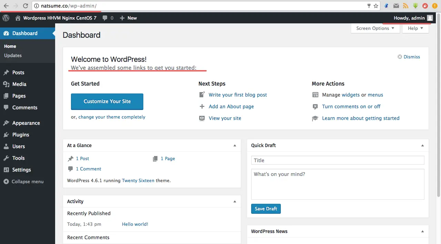This screenshot has width=441, height=244.
Task: Click the Comments bubble icon in sidebar
Action: [x=6, y=108]
